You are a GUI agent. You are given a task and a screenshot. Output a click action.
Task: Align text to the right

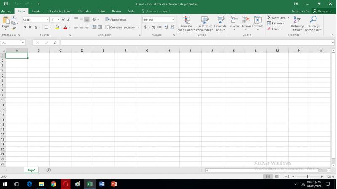pos(87,27)
